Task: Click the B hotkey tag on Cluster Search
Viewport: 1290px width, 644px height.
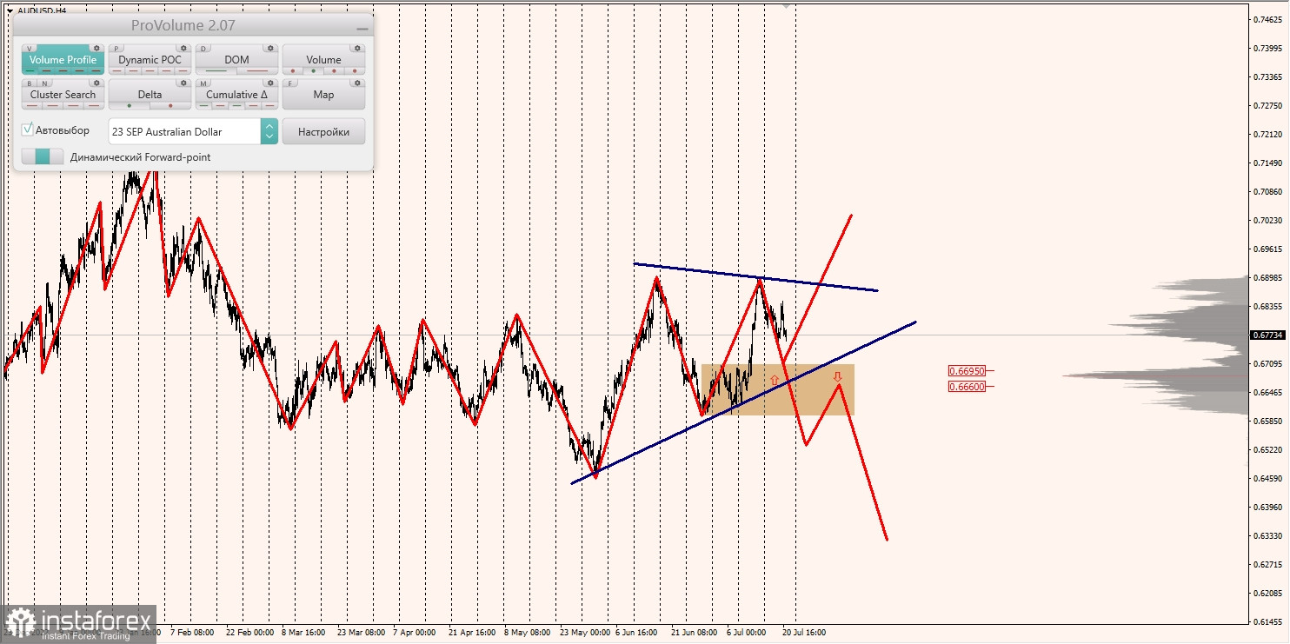Action: point(30,83)
